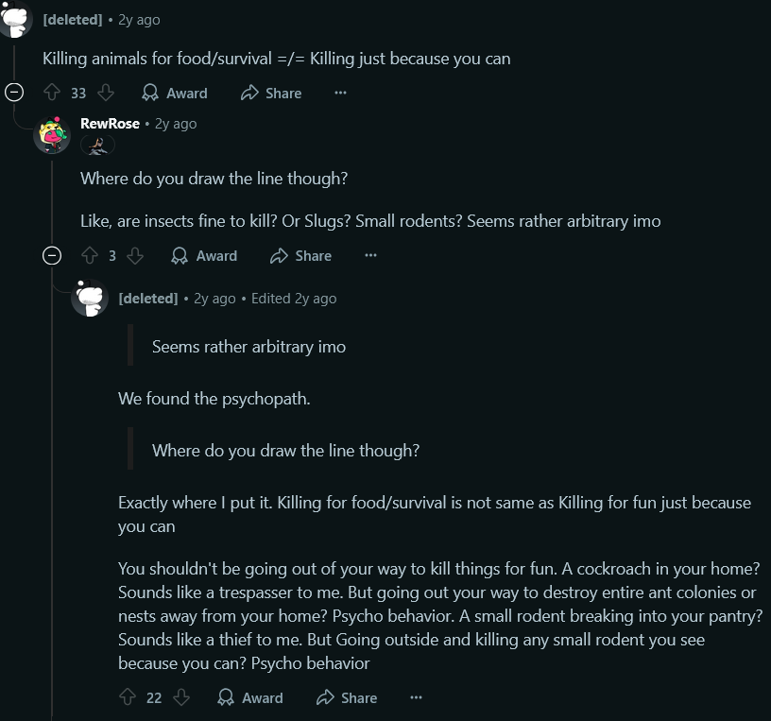Downvote the comment with 33 points
Viewport: 771px width, 721px height.
click(106, 93)
